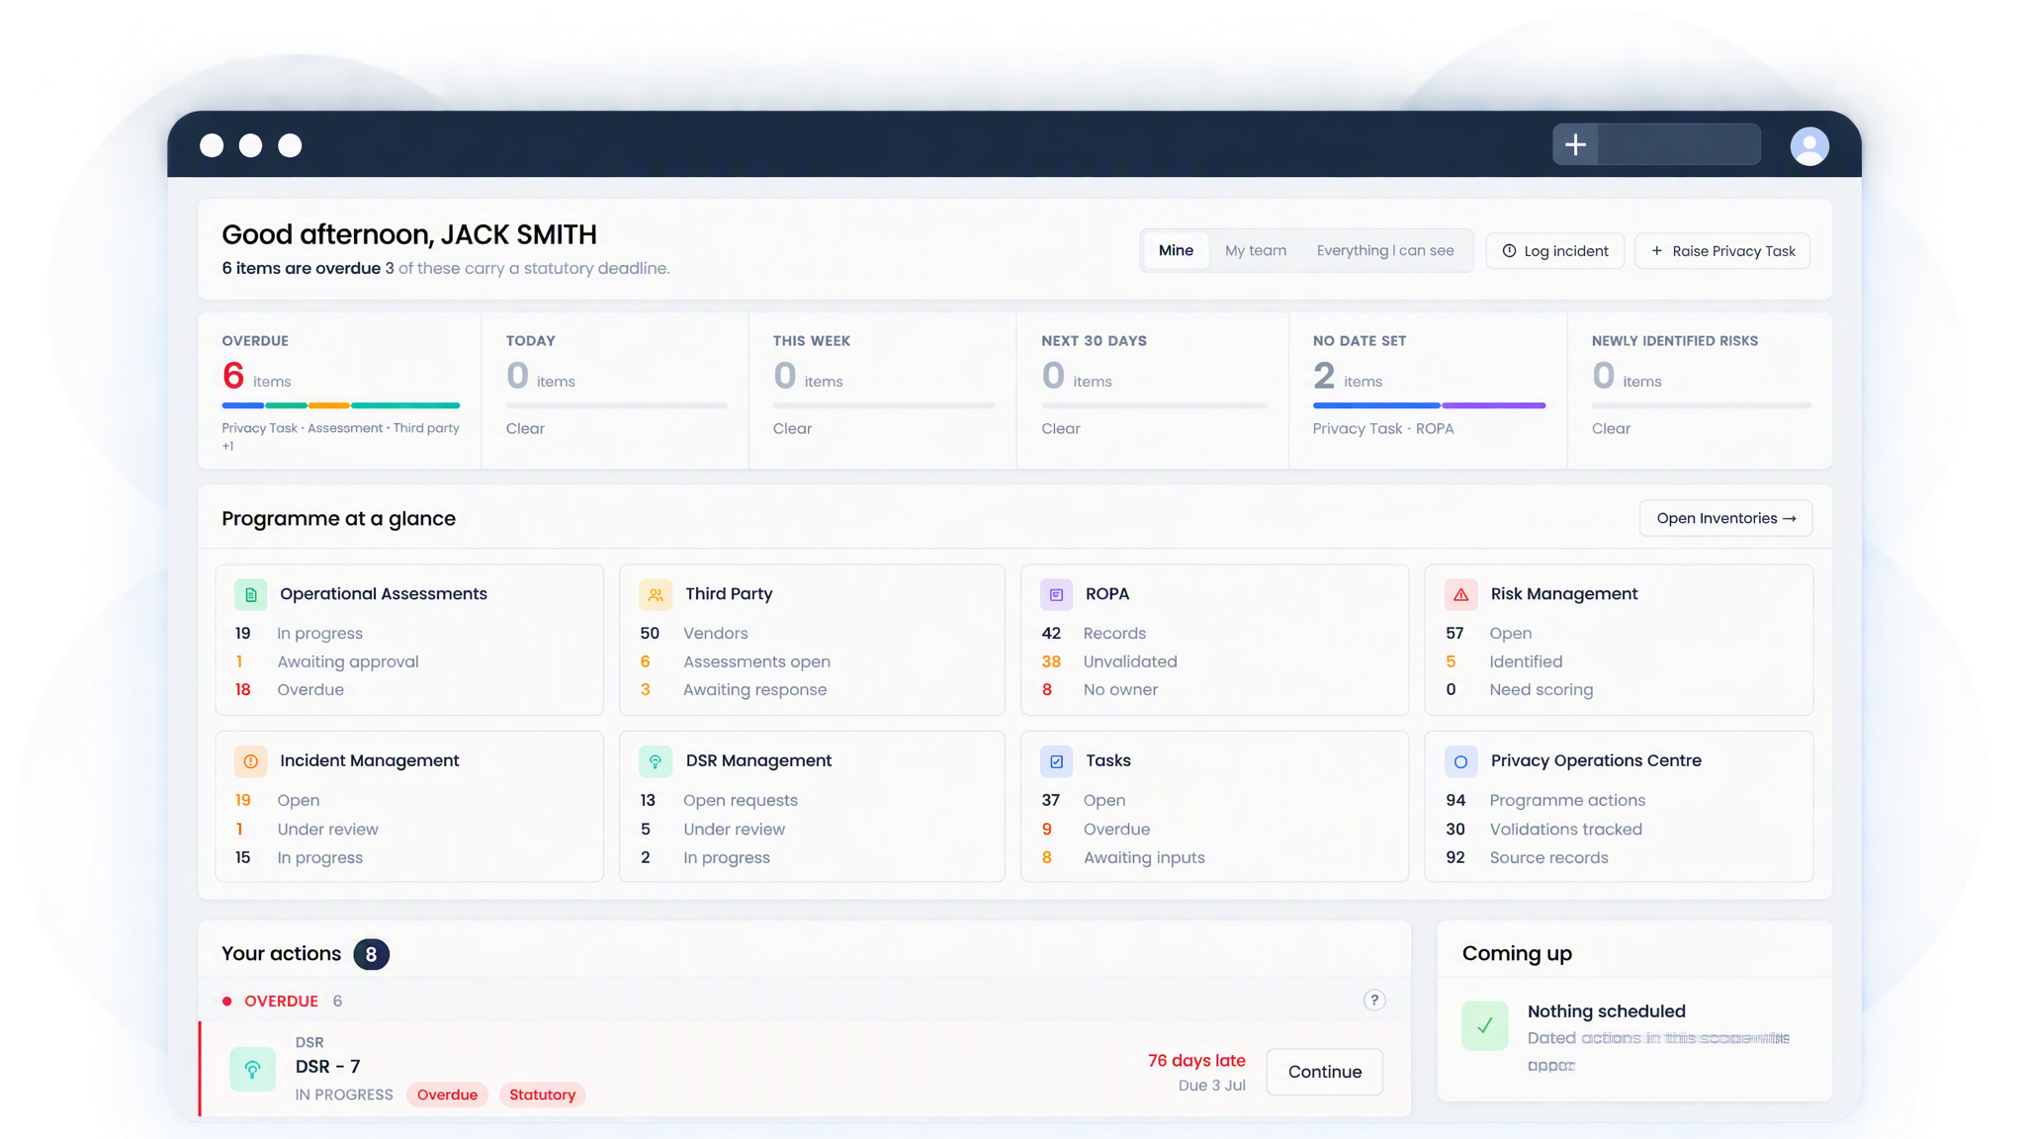Screen dimensions: 2025x1139
Task: Click the Tasks checkbox icon
Action: coord(1056,761)
